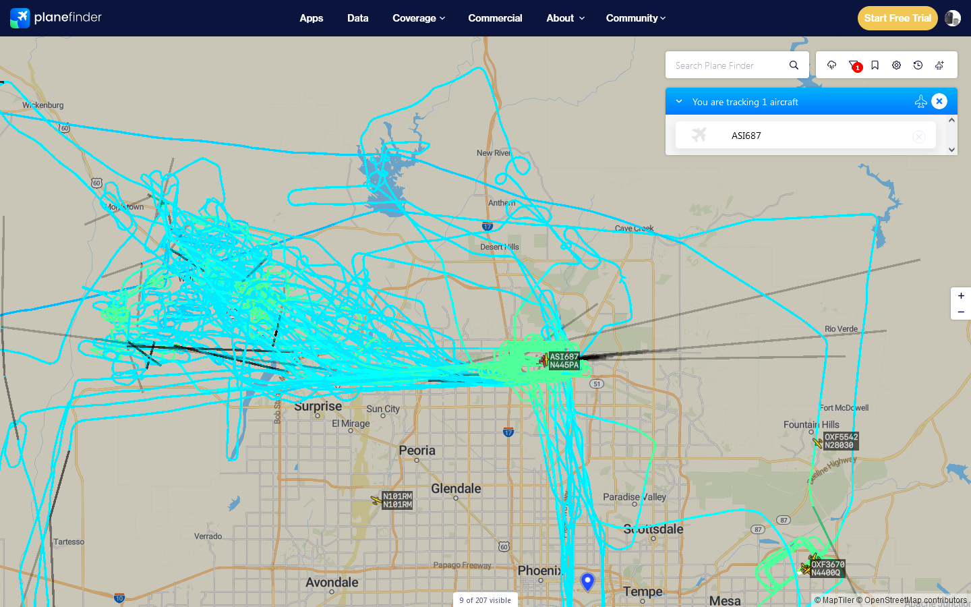Click the ASI687 tracked aircraft row
Viewport: 971px width, 607px height.
[806, 135]
